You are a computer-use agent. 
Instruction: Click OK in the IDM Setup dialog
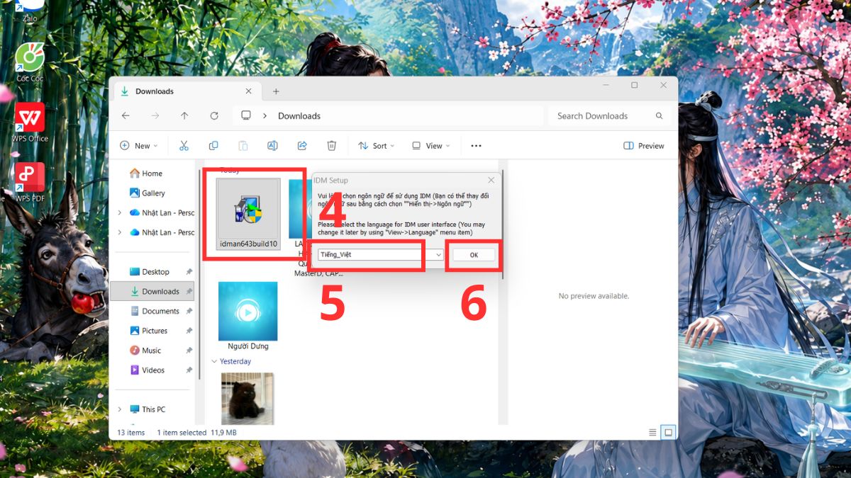point(474,255)
